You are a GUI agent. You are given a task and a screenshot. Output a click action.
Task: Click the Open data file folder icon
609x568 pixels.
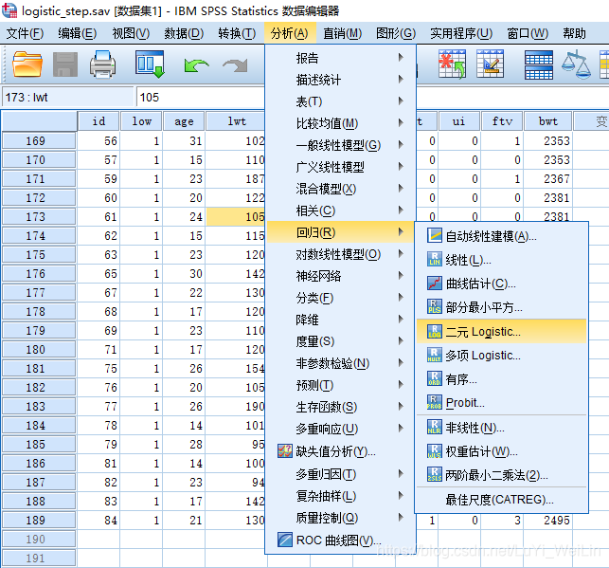[x=27, y=64]
